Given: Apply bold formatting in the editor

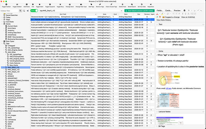Looking at the screenshot, I should click(x=189, y=10).
